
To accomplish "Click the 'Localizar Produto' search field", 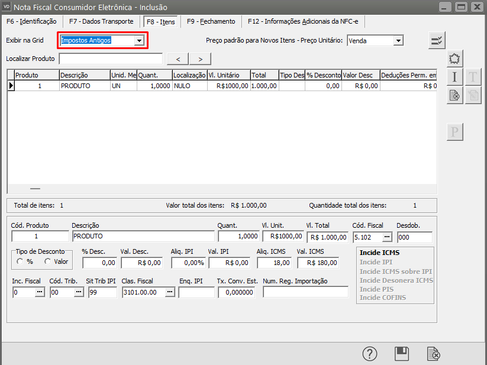I will 111,59.
